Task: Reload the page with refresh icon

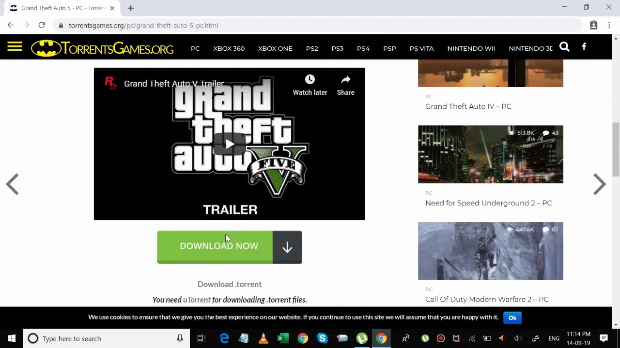Action: point(42,25)
